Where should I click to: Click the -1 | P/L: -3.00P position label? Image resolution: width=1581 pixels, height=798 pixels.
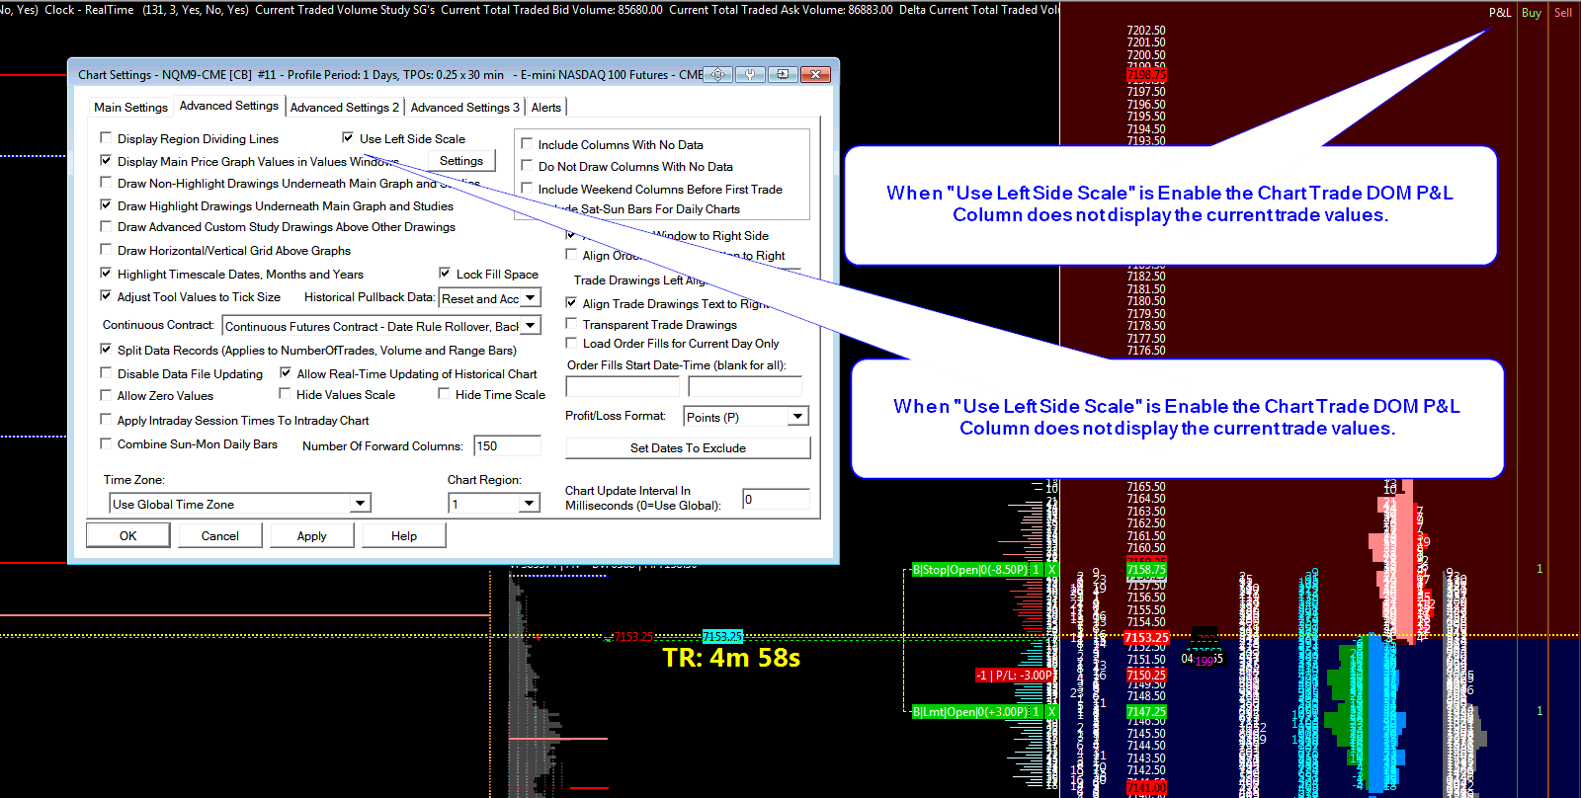point(1014,676)
